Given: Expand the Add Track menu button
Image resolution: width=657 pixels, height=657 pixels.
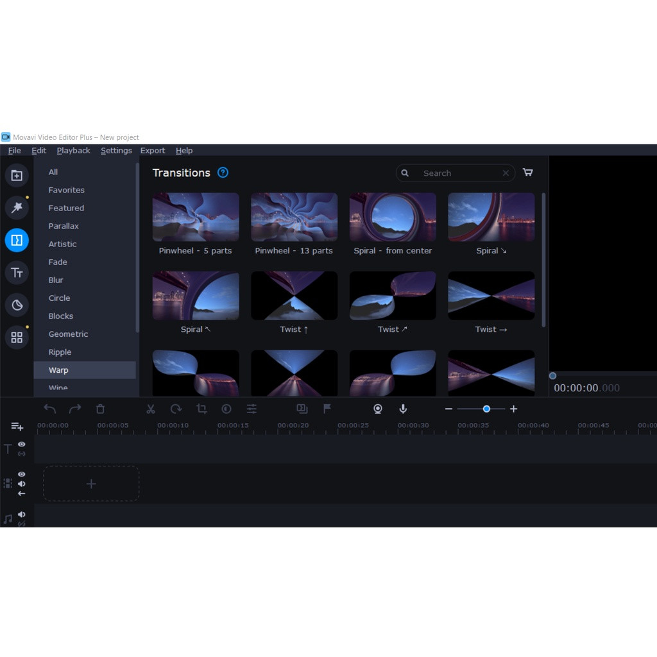Looking at the screenshot, I should point(17,426).
